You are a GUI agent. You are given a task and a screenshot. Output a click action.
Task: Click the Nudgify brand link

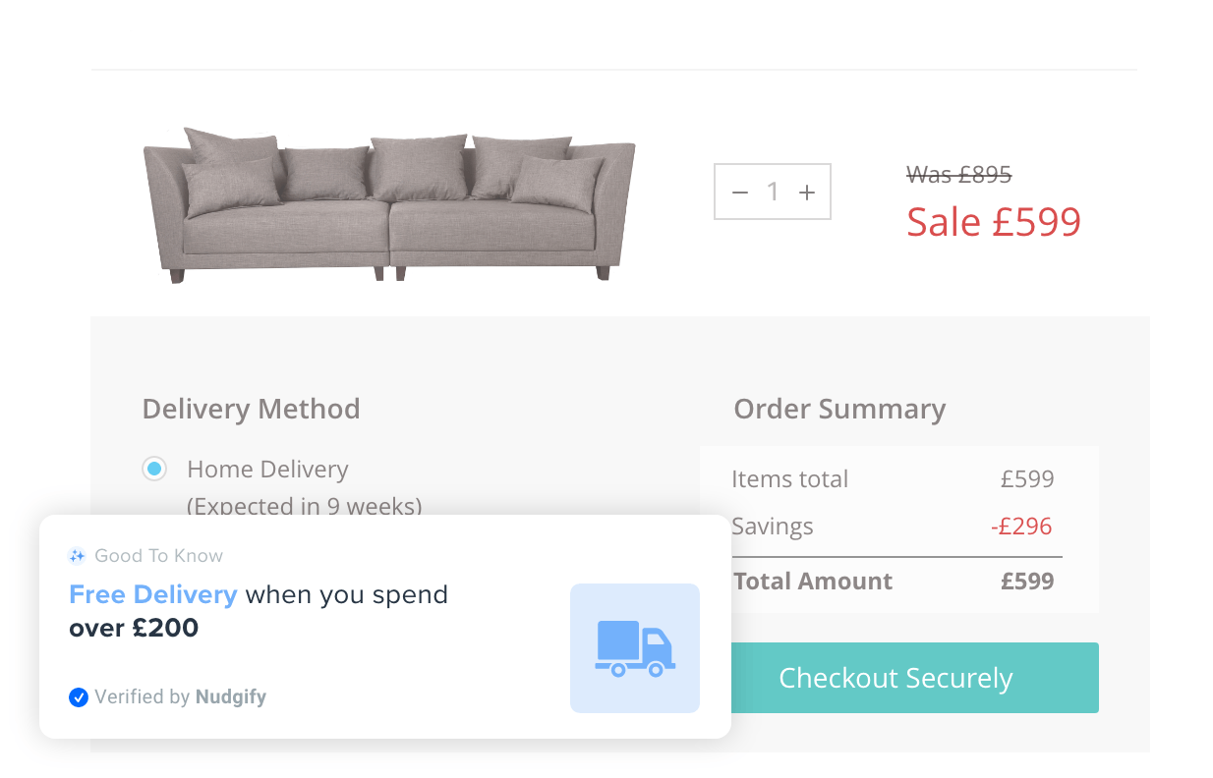231,697
